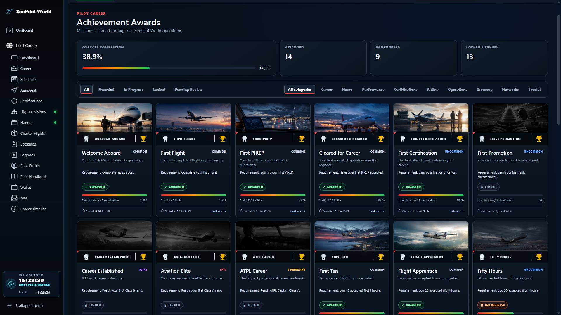Image resolution: width=561 pixels, height=315 pixels.
Task: Select the Wallet icon
Action: pos(14,187)
